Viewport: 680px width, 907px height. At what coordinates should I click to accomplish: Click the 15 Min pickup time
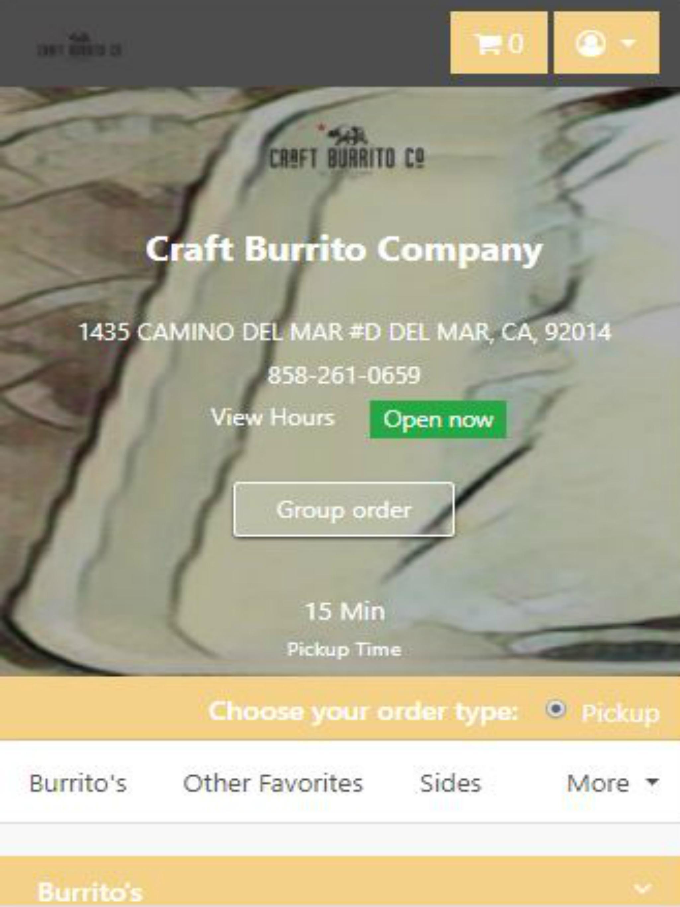click(x=345, y=611)
